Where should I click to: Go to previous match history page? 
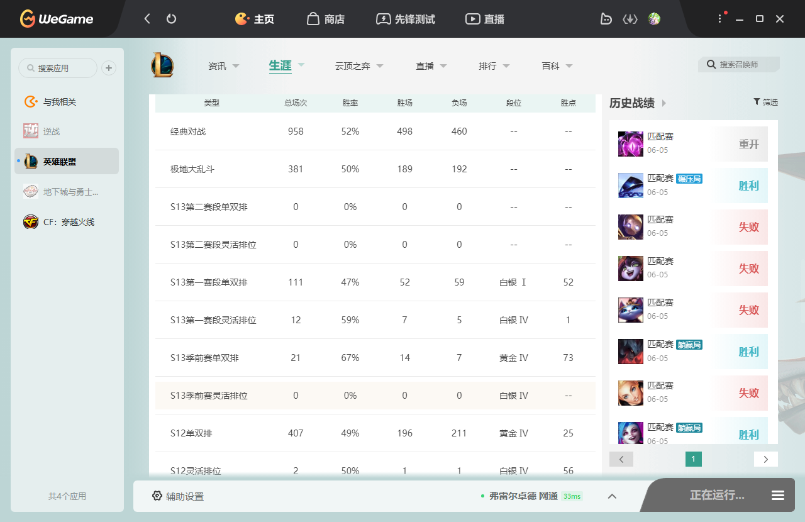coord(621,459)
